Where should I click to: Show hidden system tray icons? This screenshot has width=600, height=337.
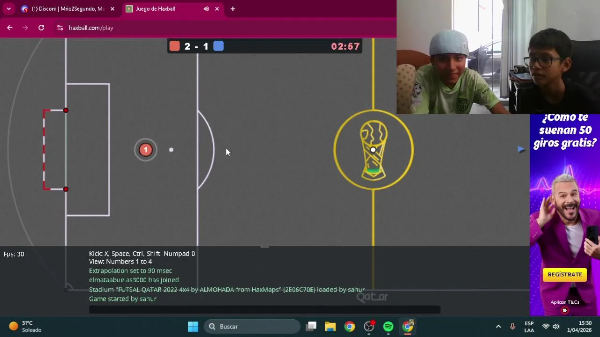498,327
